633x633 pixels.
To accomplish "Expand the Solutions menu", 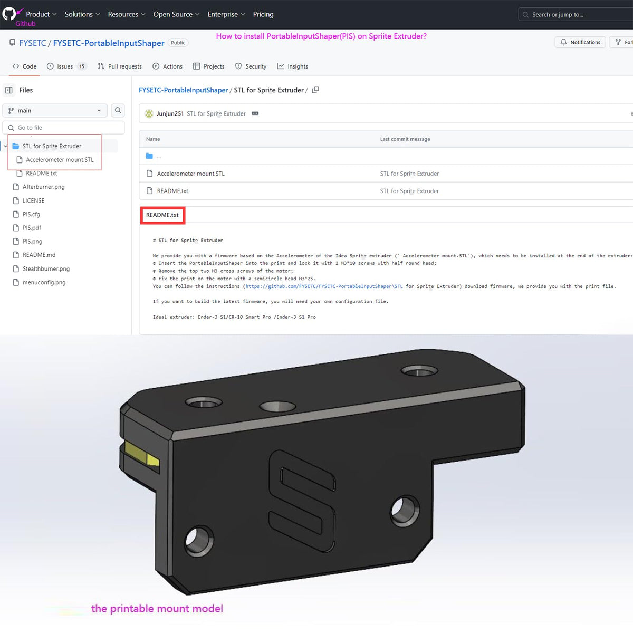I will click(x=82, y=14).
